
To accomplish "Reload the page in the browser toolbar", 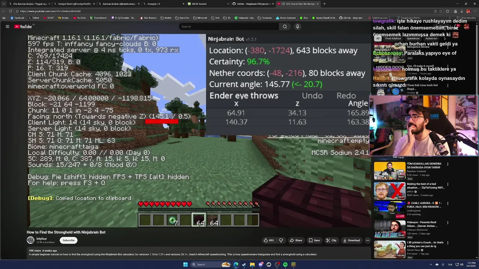I will tap(10, 11).
